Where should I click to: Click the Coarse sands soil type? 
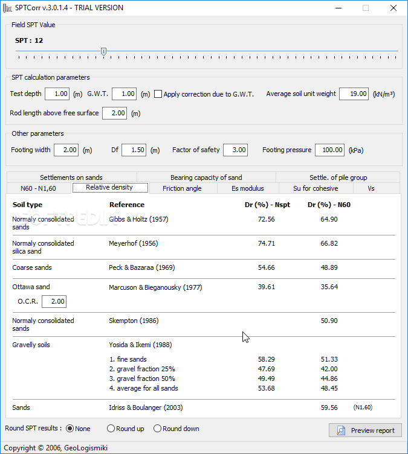[x=32, y=267]
